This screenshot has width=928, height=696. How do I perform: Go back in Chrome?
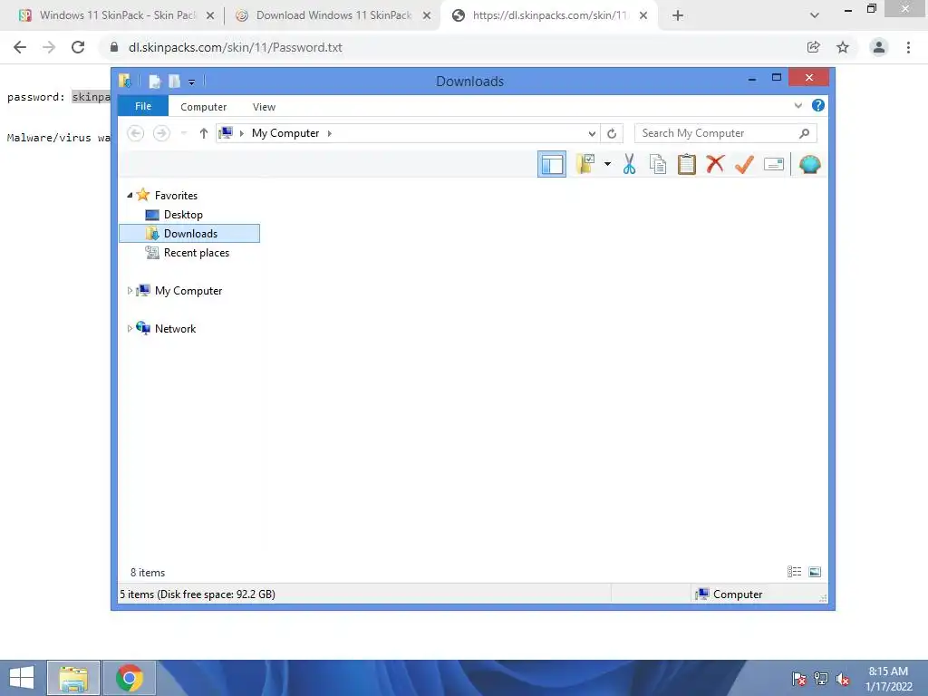click(20, 47)
